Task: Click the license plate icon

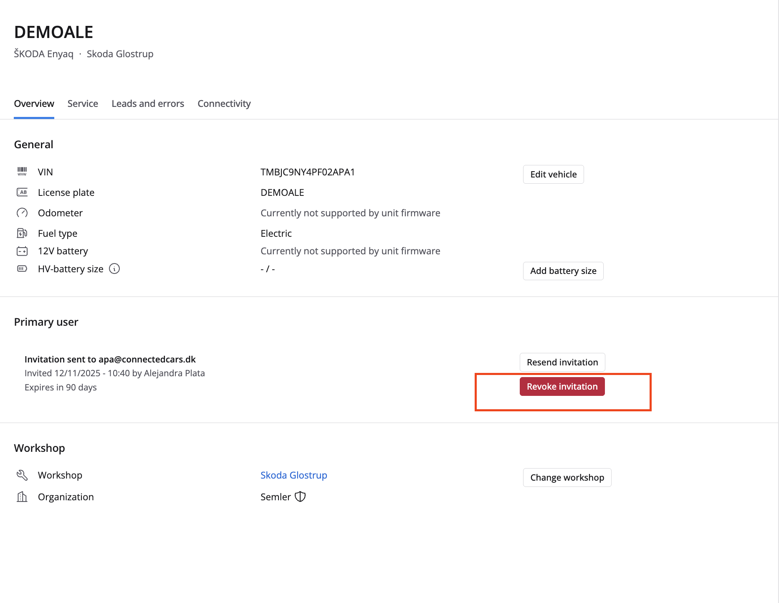Action: click(x=22, y=192)
